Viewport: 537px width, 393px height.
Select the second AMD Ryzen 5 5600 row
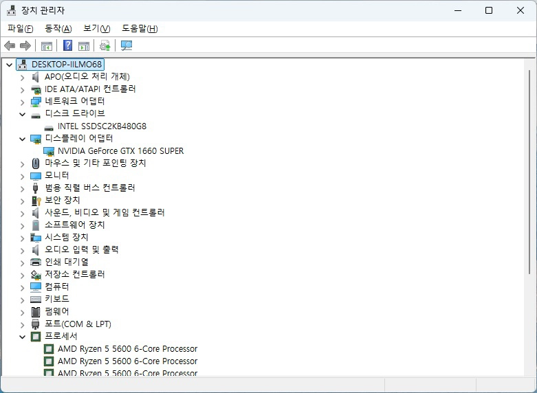pos(127,361)
